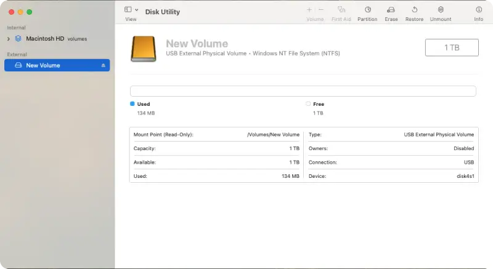
Task: Click the Used row 134 MB value
Action: click(290, 176)
